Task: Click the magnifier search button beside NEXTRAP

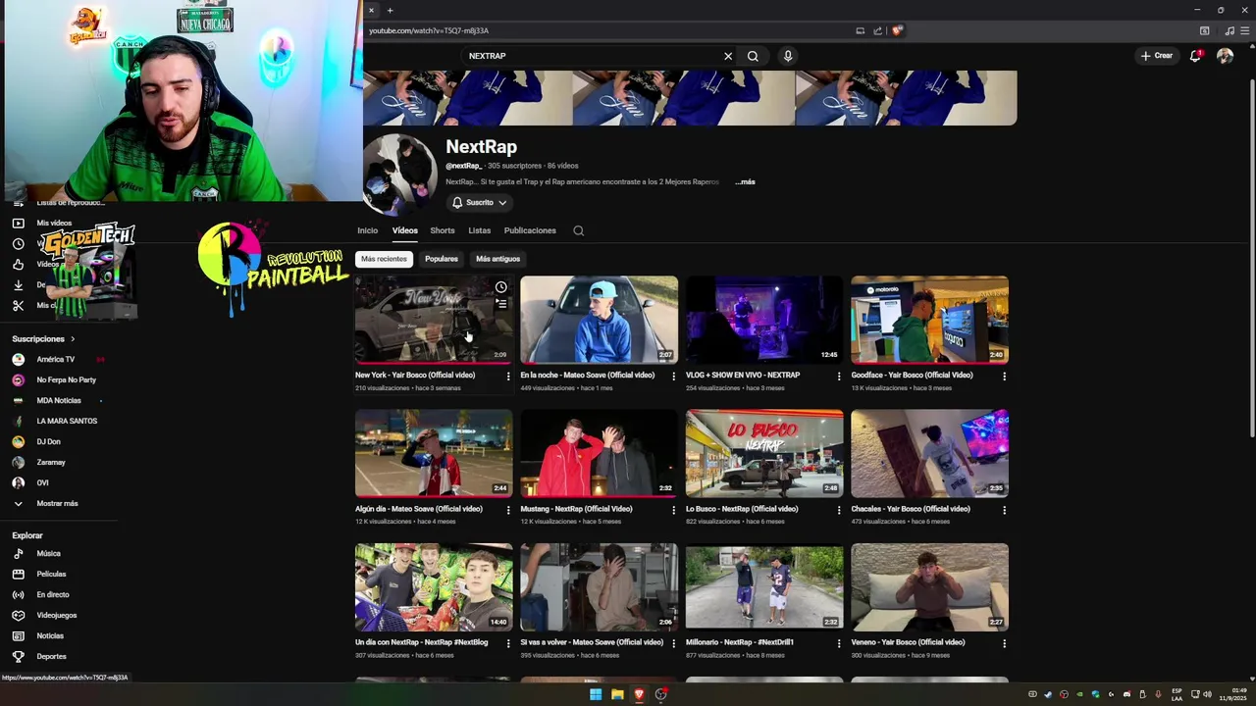Action: pyautogui.click(x=753, y=56)
